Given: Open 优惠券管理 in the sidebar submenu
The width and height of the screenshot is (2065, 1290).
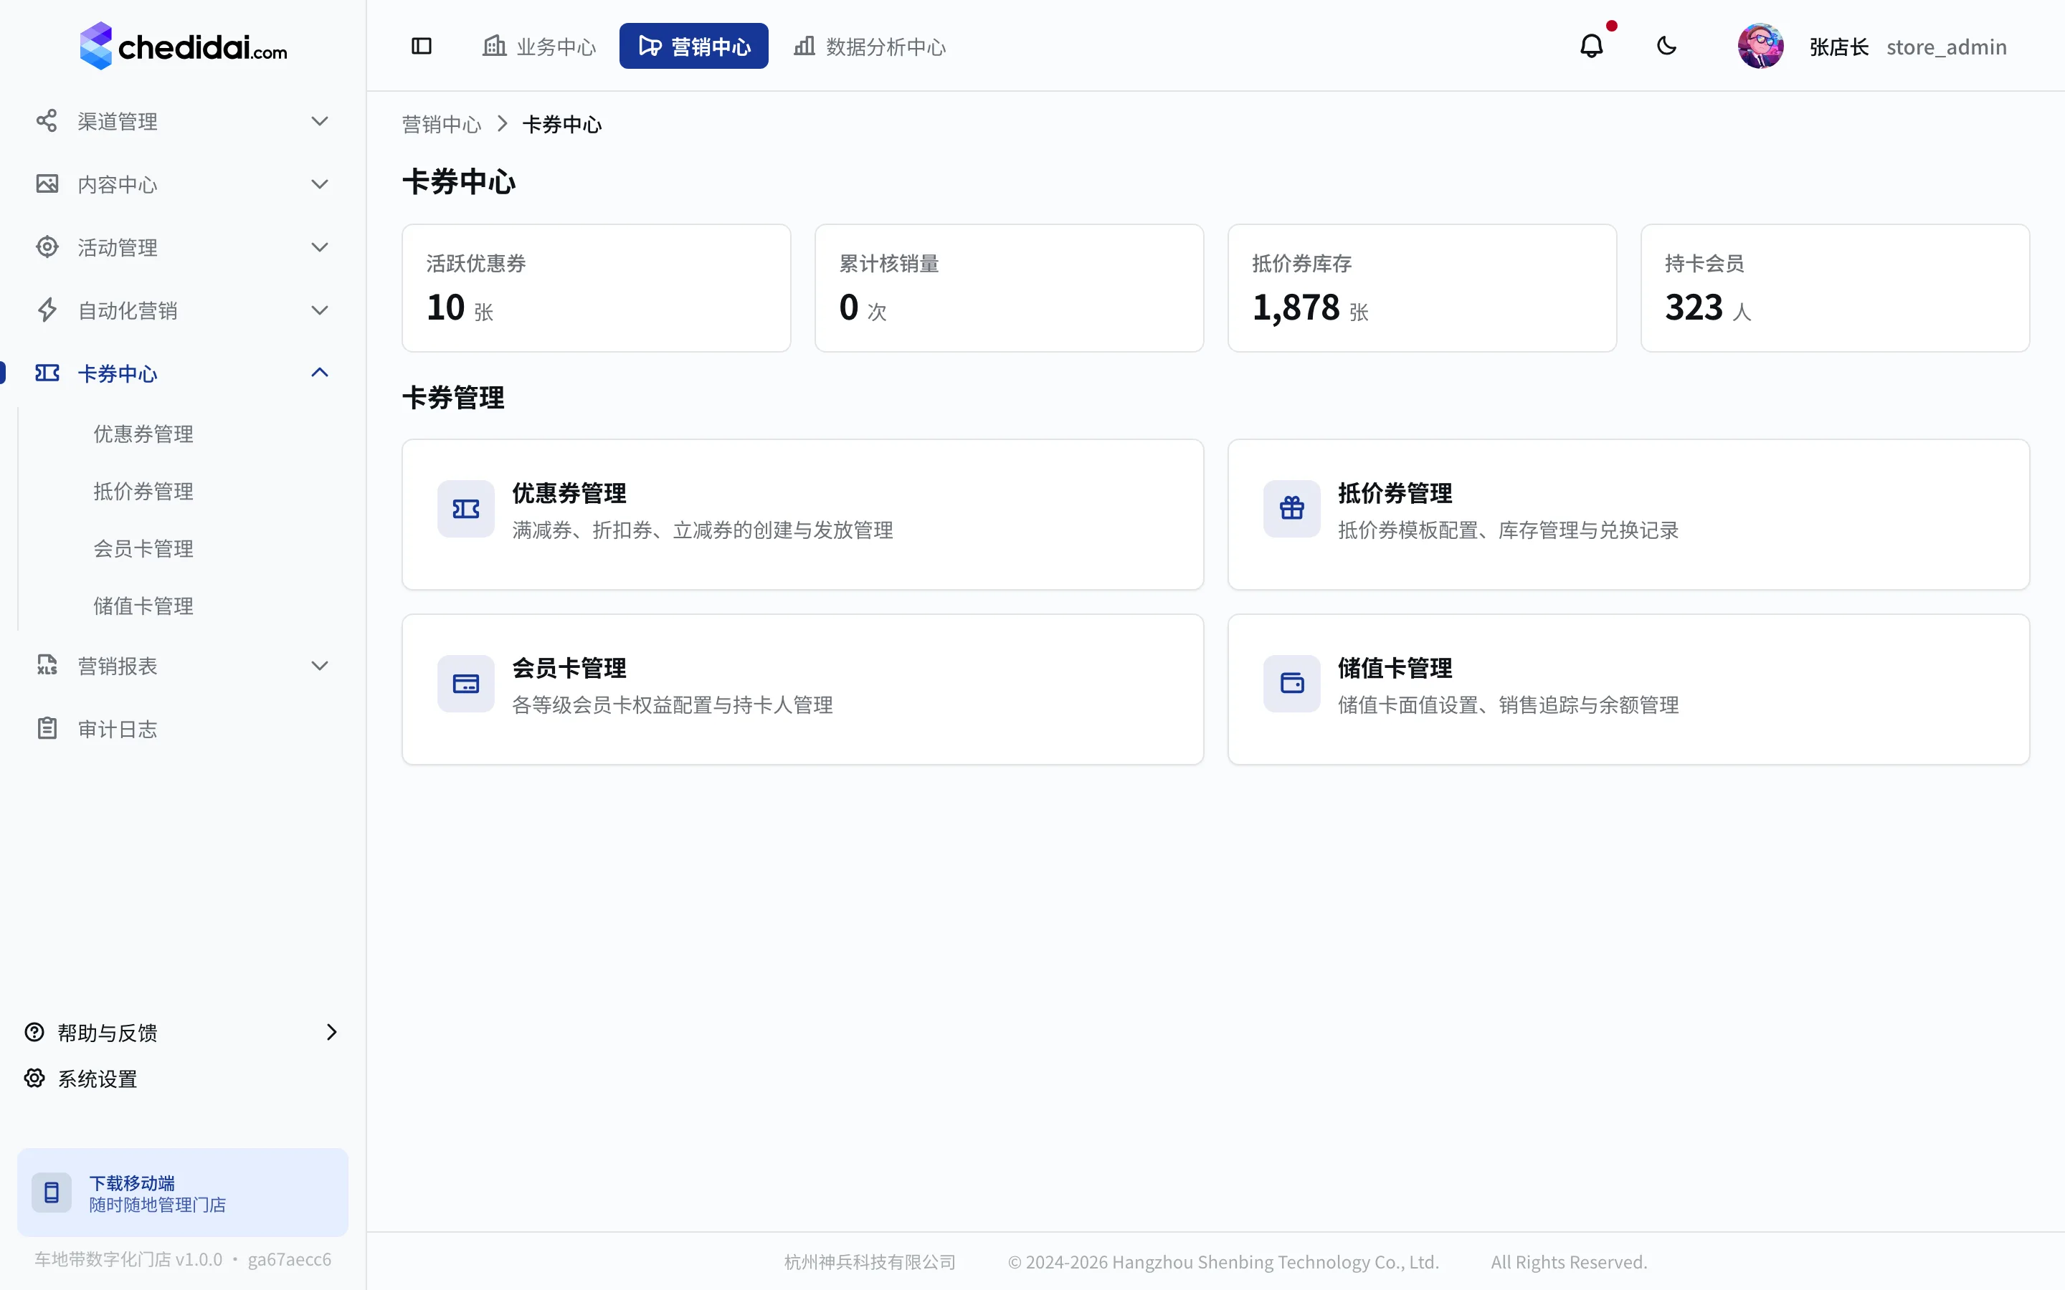Looking at the screenshot, I should pyautogui.click(x=143, y=434).
